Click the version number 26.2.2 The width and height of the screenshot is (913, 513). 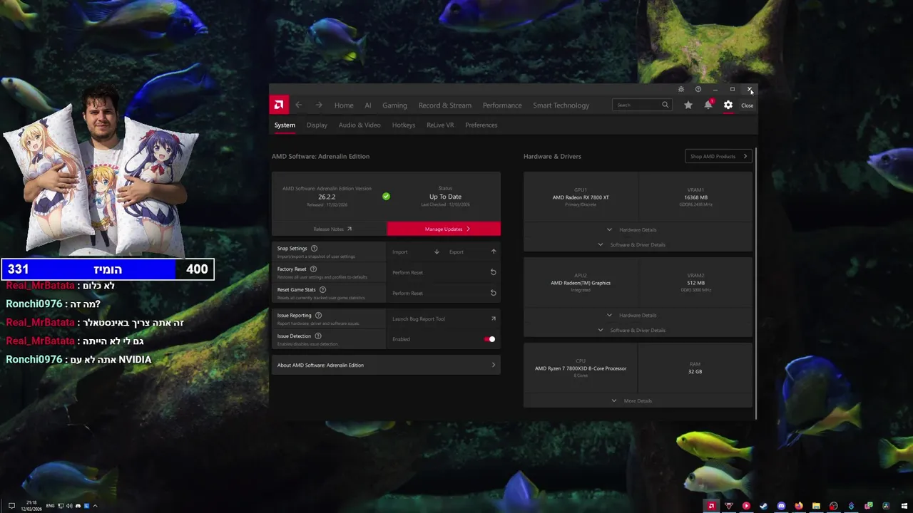coord(327,197)
